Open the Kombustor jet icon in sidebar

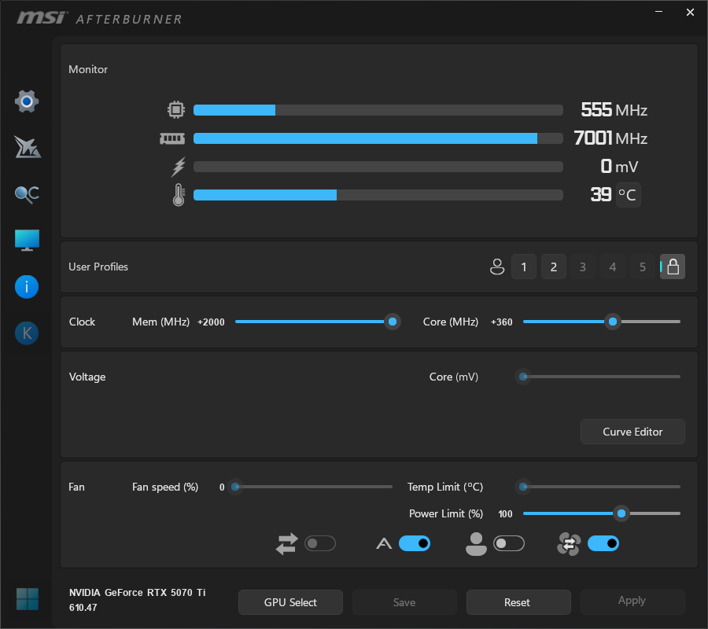pyautogui.click(x=27, y=147)
